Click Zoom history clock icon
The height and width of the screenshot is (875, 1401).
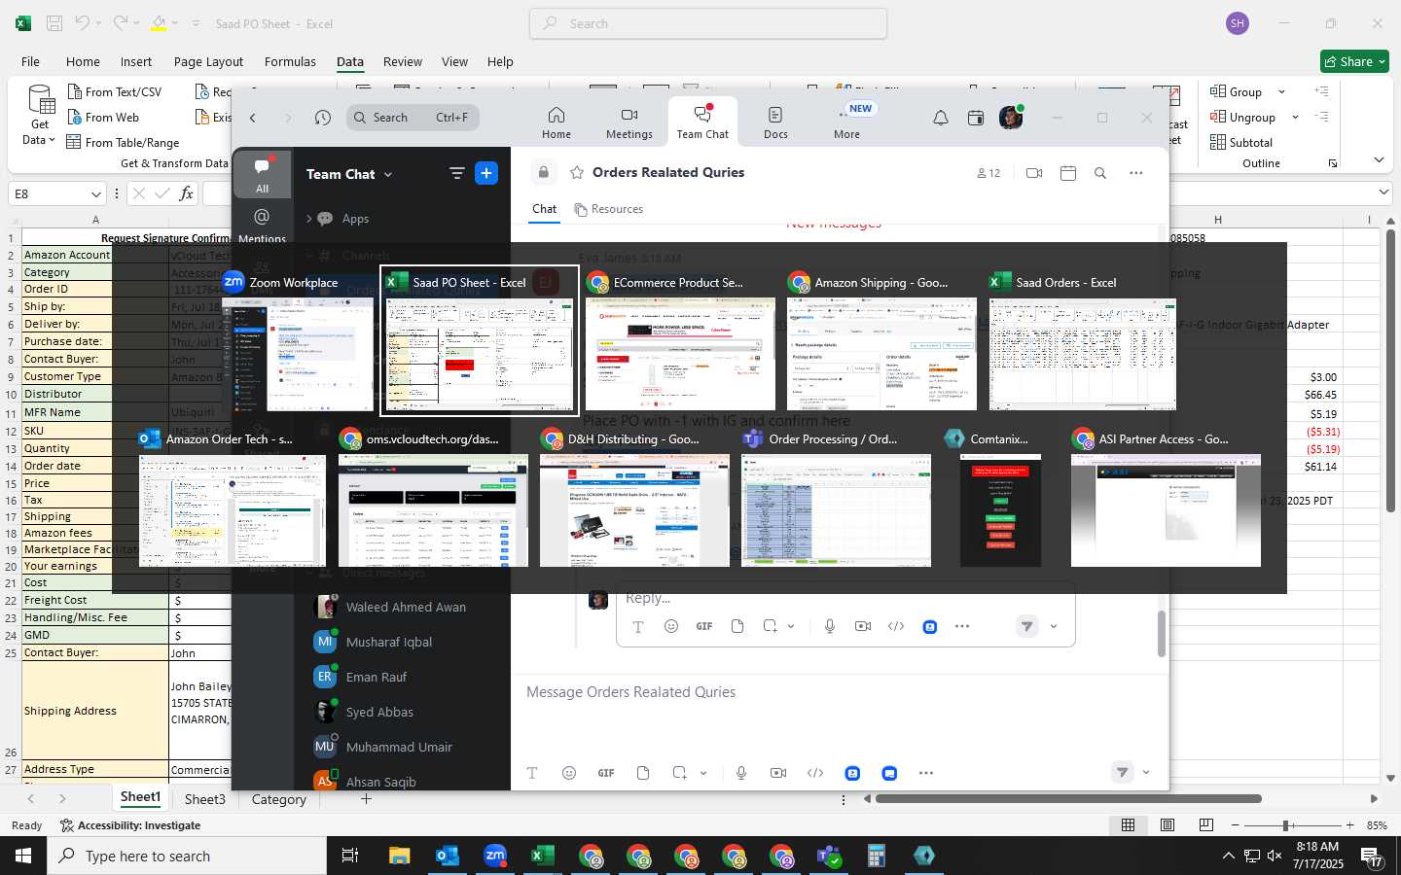coord(323,118)
